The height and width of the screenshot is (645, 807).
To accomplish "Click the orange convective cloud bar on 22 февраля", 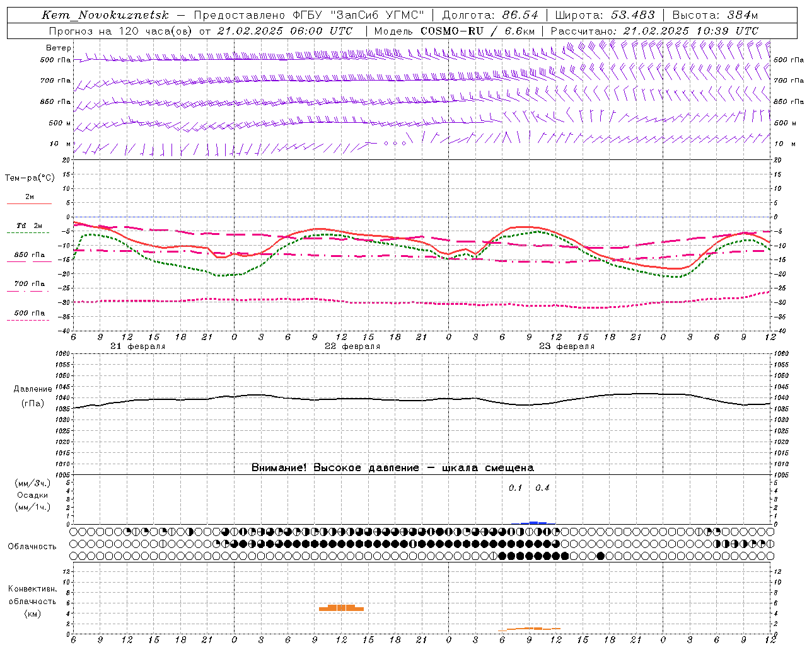I will click(x=341, y=608).
